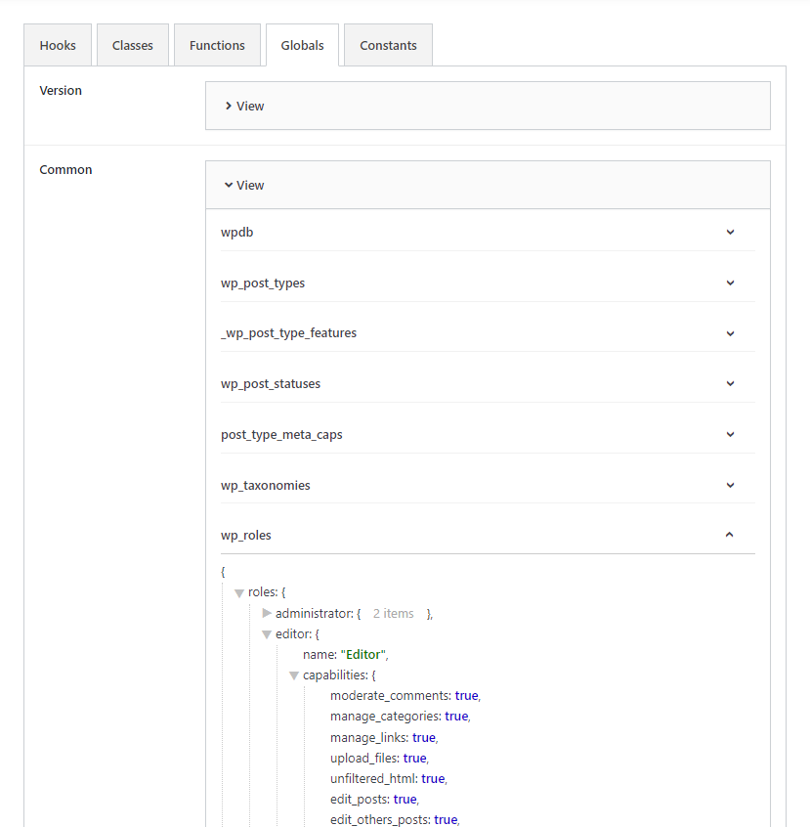810x827 pixels.
Task: Click the post_type_meta_caps label
Action: tap(281, 435)
